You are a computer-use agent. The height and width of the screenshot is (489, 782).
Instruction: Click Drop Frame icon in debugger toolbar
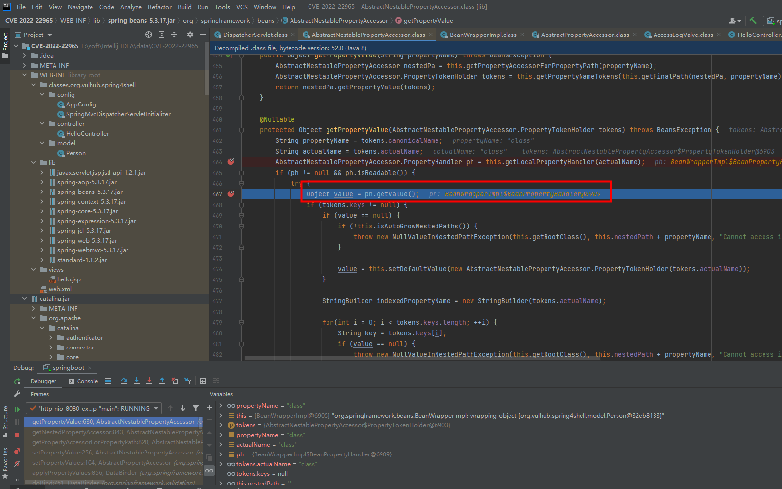pyautogui.click(x=175, y=381)
